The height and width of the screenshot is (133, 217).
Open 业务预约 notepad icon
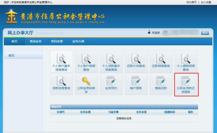click(x=111, y=81)
